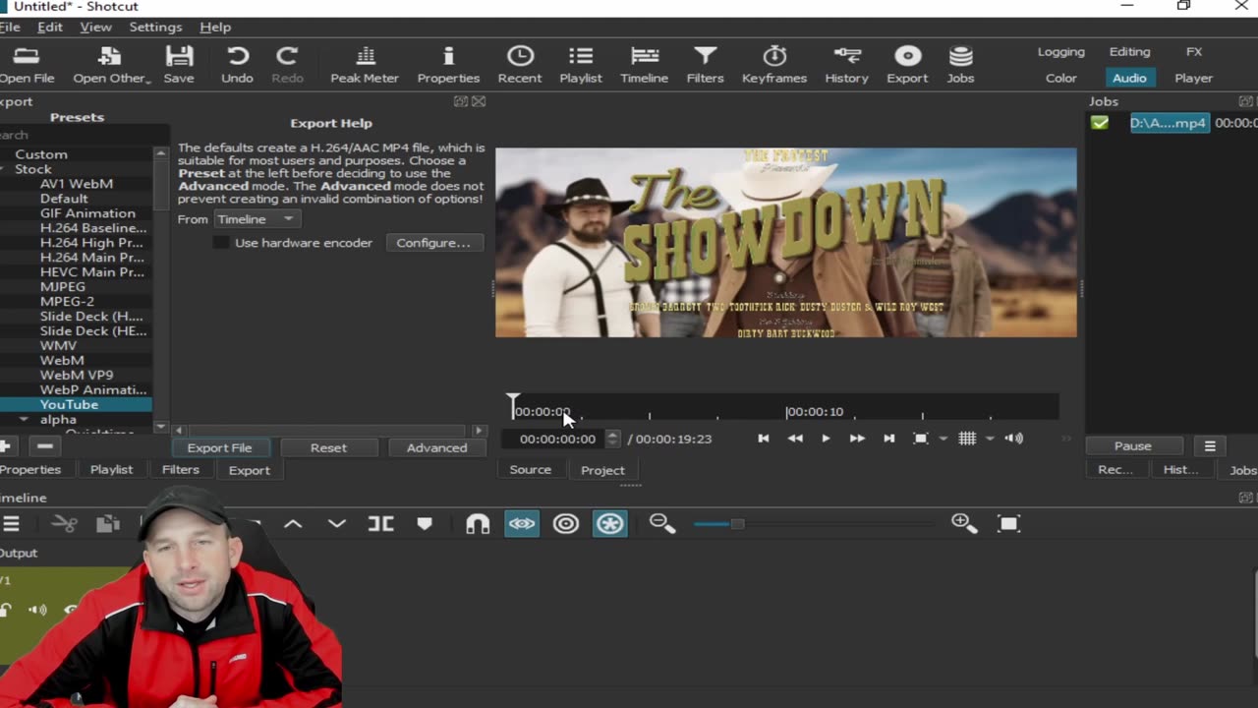Select the D:\A....mp4 job entry

[1168, 123]
